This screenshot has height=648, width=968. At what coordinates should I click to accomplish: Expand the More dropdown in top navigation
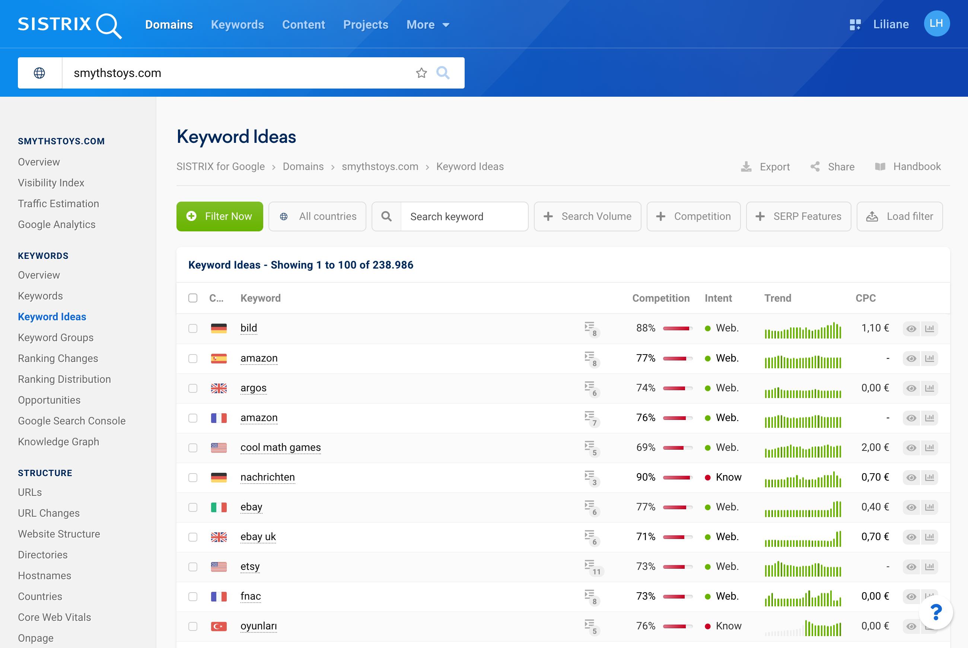(427, 25)
